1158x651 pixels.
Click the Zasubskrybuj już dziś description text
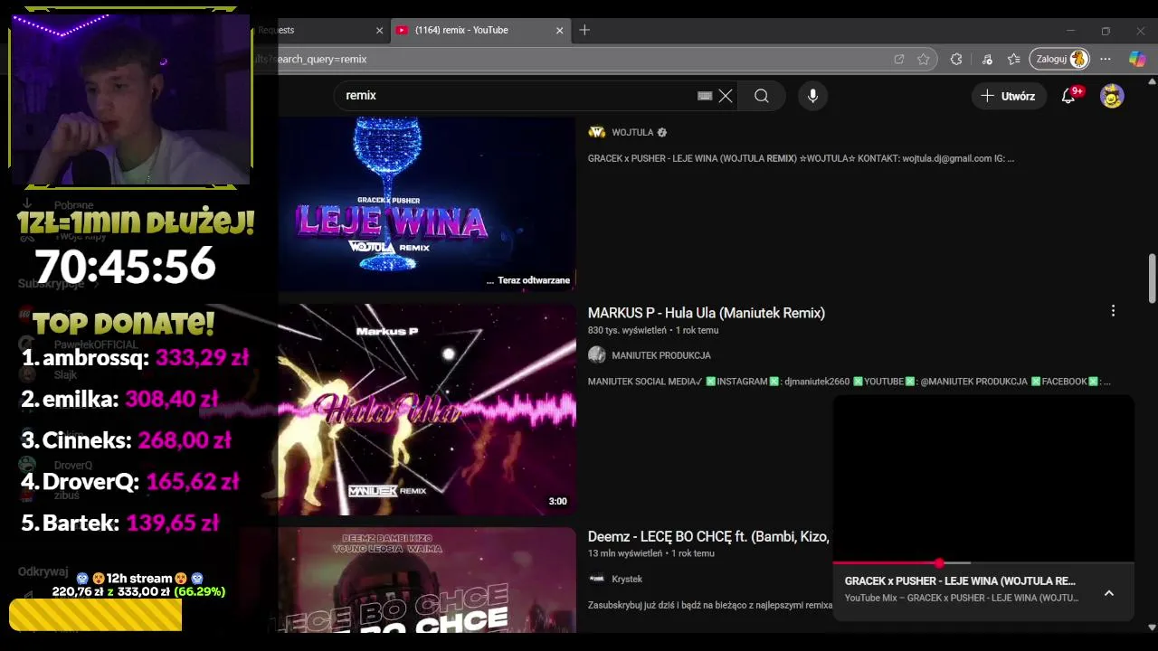tap(710, 605)
